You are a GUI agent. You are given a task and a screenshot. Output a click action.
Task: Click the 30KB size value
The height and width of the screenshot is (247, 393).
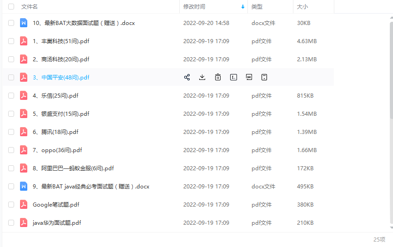304,23
